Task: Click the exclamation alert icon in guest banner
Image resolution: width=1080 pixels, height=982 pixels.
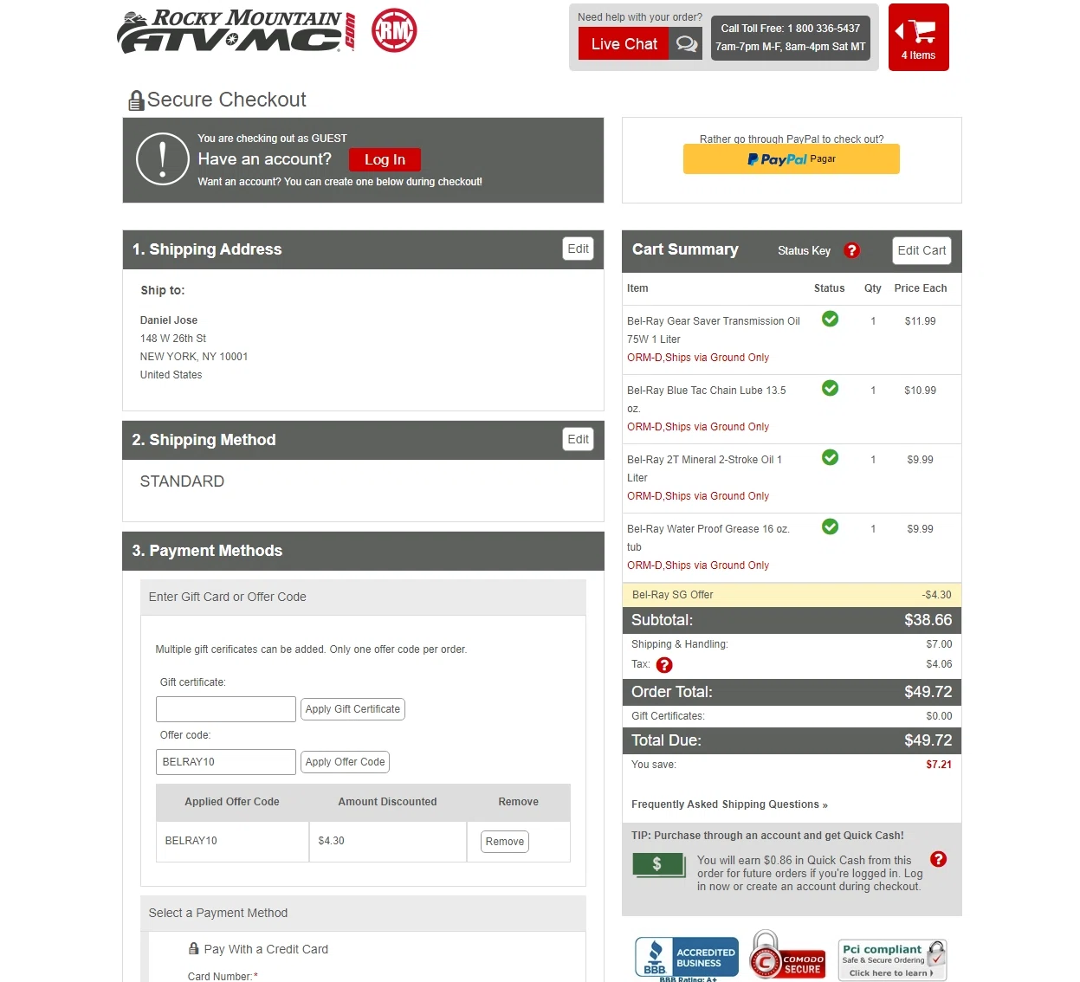Action: (x=163, y=158)
